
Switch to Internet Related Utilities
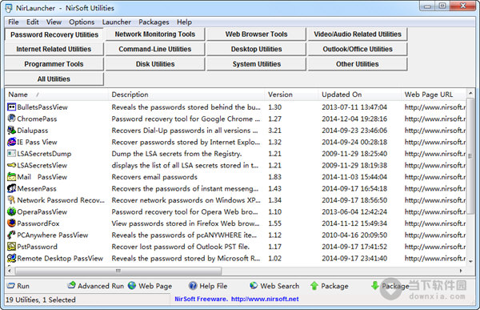click(x=54, y=49)
